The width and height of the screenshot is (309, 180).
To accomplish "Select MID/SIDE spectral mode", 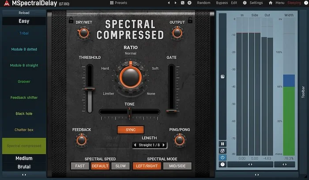I will (x=177, y=166).
